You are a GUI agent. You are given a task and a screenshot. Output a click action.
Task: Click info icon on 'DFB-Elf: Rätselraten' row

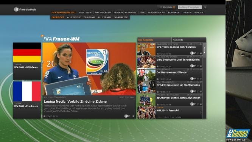click(x=198, y=92)
